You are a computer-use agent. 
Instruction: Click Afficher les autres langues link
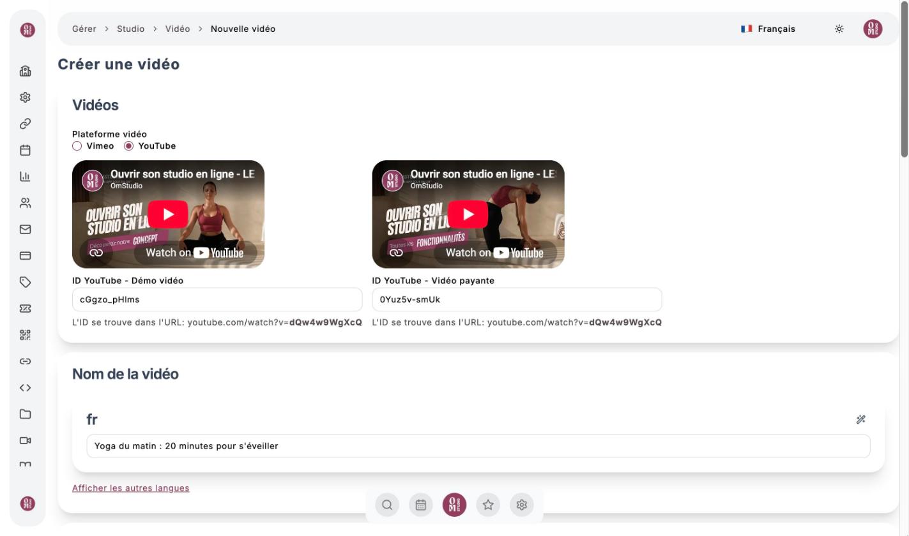(131, 488)
